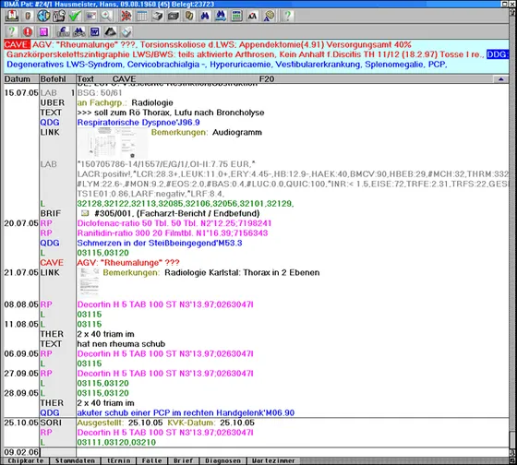
Task: Select Ranitidin-ratio 300 prescription line
Action: (x=173, y=233)
